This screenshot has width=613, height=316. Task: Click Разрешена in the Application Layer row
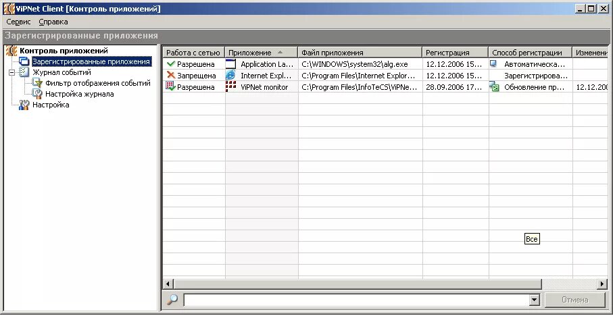[x=196, y=64]
